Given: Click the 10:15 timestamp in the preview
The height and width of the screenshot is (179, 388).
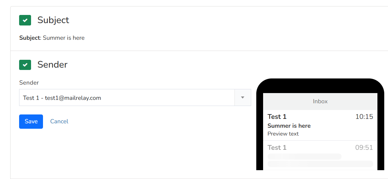Looking at the screenshot, I should 364,117.
